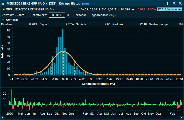Click the green candlestick icon in title bar
This screenshot has width=184, height=120.
(3, 3)
